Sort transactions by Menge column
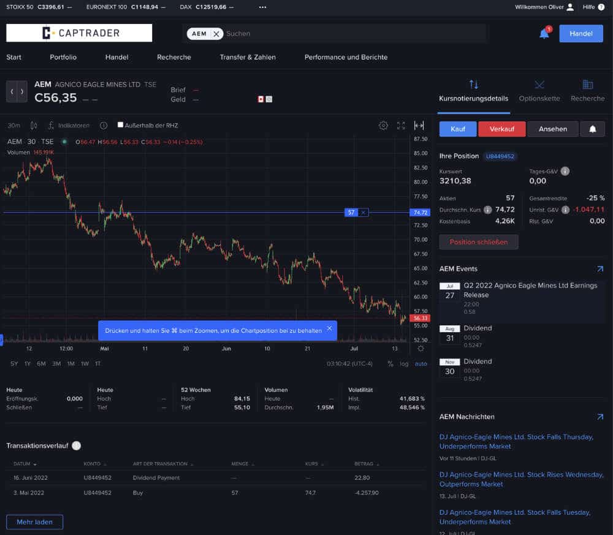613x535 pixels. point(243,464)
